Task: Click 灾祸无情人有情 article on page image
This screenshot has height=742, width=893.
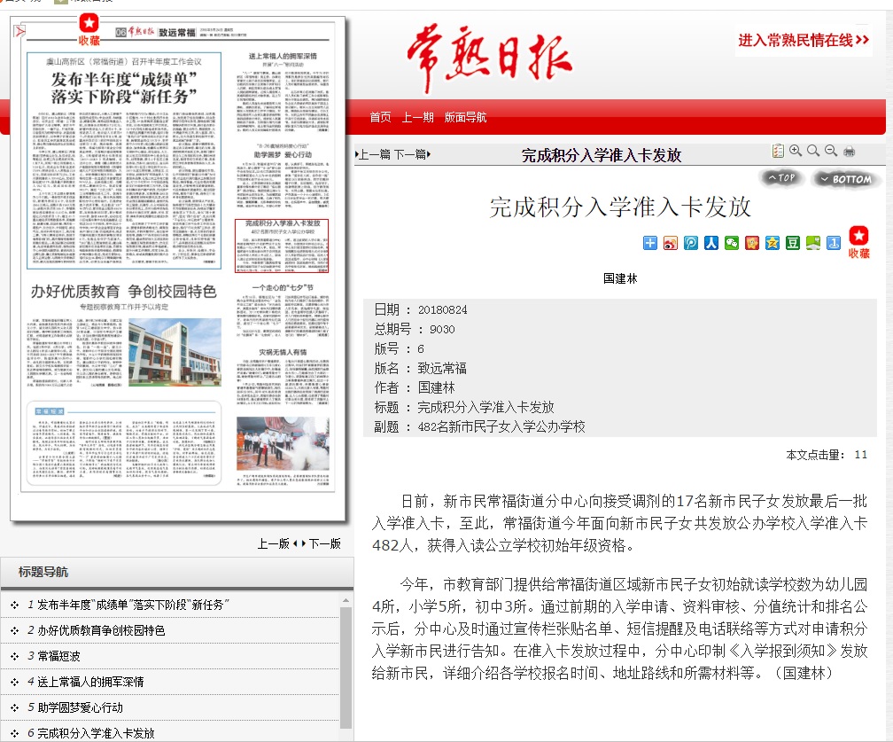Action: coord(283,377)
